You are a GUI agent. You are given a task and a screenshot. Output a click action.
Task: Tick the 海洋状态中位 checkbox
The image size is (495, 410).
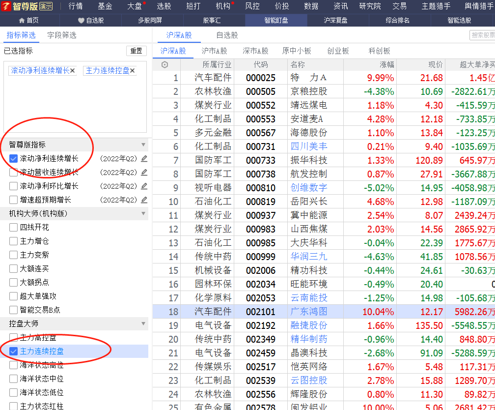(x=13, y=379)
